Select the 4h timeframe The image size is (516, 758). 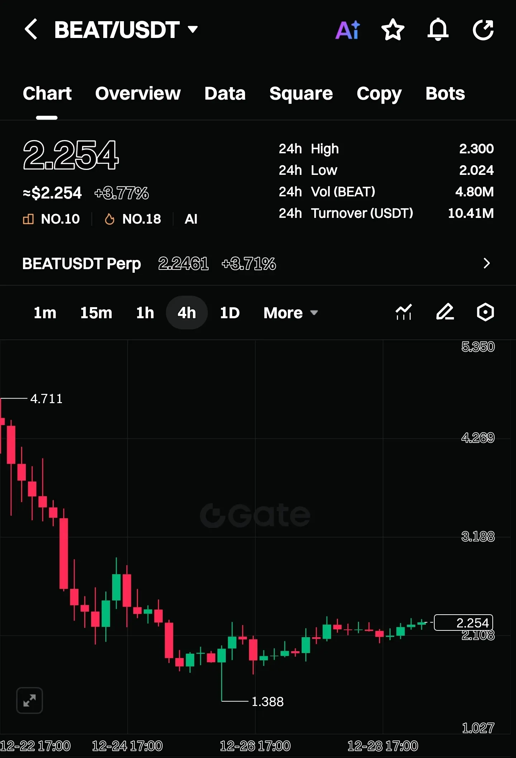pyautogui.click(x=187, y=313)
